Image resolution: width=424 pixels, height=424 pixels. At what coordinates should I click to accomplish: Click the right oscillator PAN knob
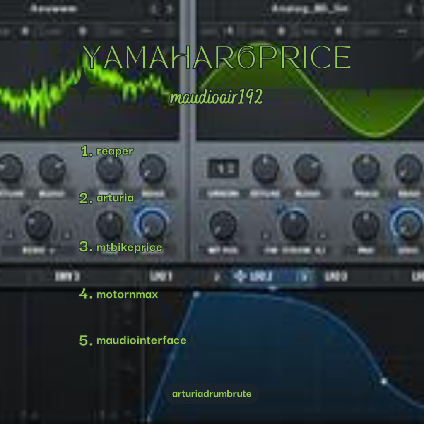[x=366, y=226]
